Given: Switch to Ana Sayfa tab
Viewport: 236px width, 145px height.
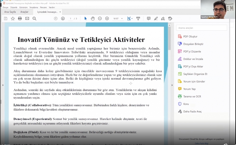Looking at the screenshot, I should click(x=10, y=12).
